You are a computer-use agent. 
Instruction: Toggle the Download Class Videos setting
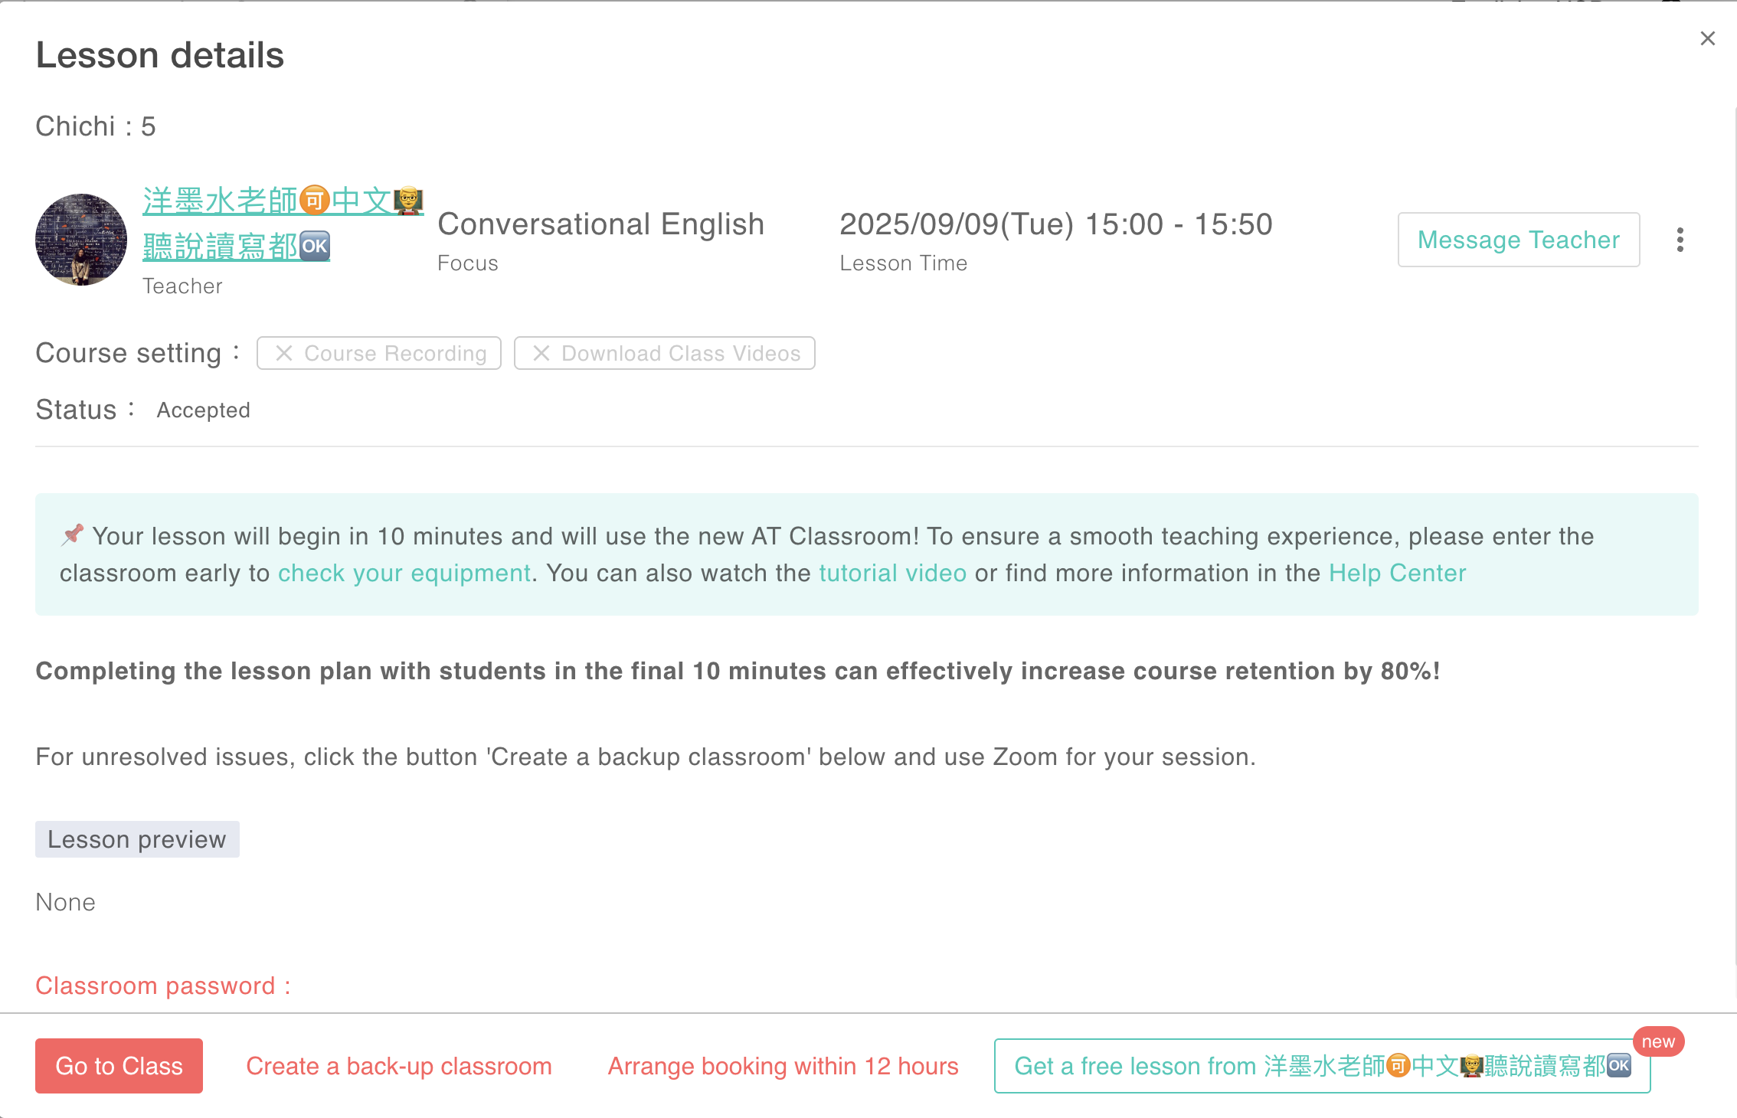point(664,353)
